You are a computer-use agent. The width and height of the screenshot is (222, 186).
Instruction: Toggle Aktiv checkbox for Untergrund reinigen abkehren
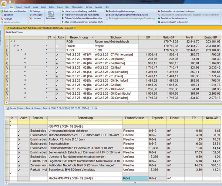point(19,131)
